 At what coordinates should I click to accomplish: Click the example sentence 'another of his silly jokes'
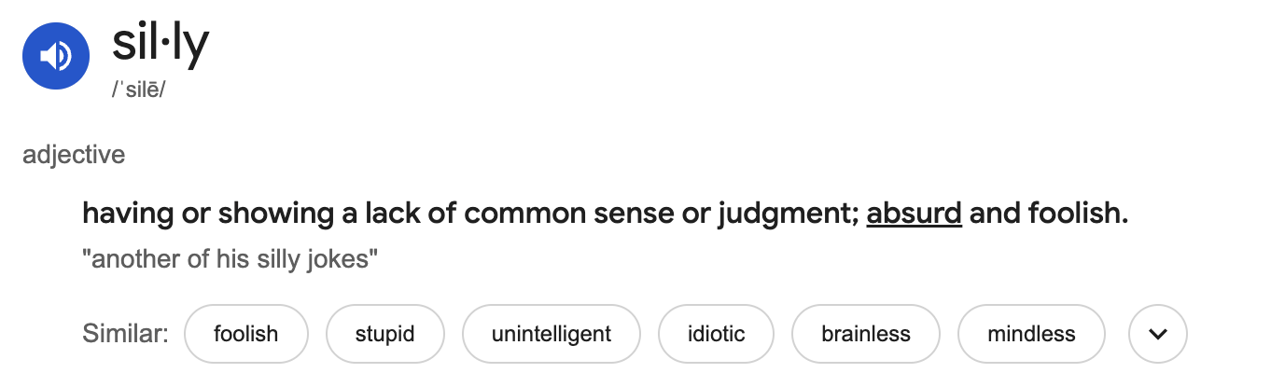(230, 258)
